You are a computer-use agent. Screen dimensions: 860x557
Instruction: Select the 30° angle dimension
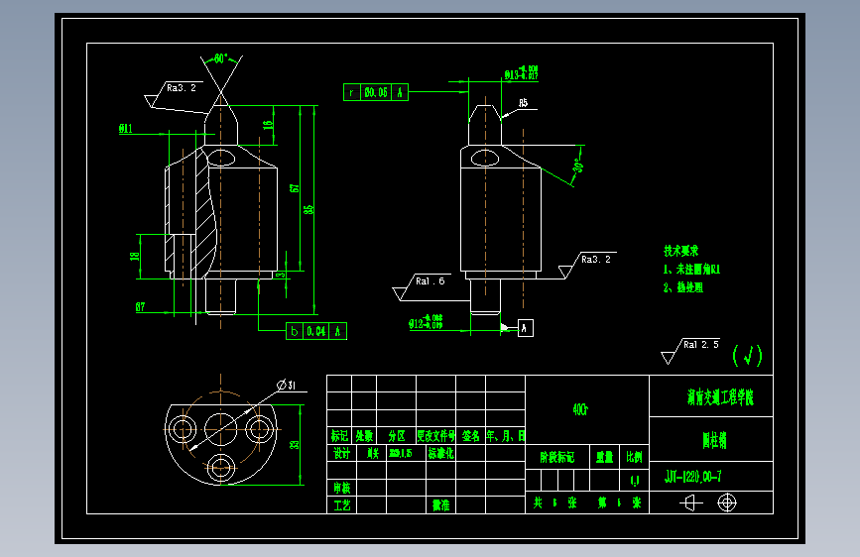pos(578,165)
